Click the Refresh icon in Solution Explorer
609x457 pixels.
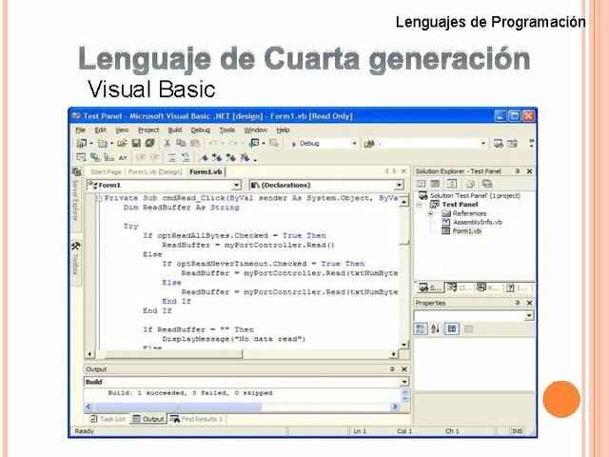coord(452,184)
